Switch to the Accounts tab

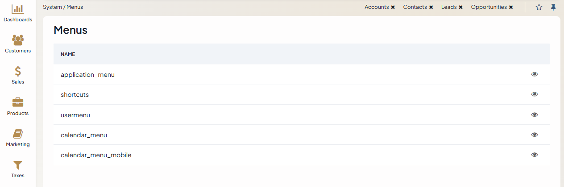377,7
